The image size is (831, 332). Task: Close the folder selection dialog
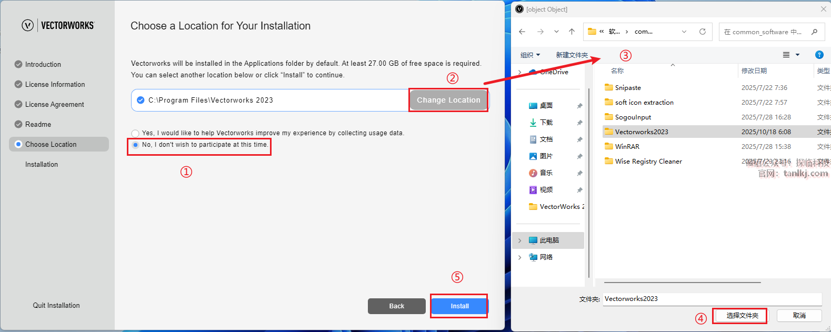point(823,9)
